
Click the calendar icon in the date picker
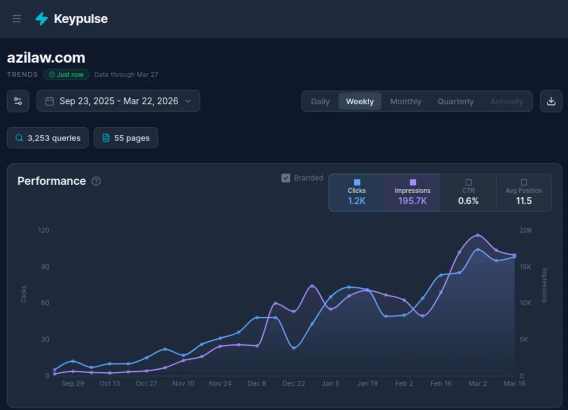tap(50, 101)
